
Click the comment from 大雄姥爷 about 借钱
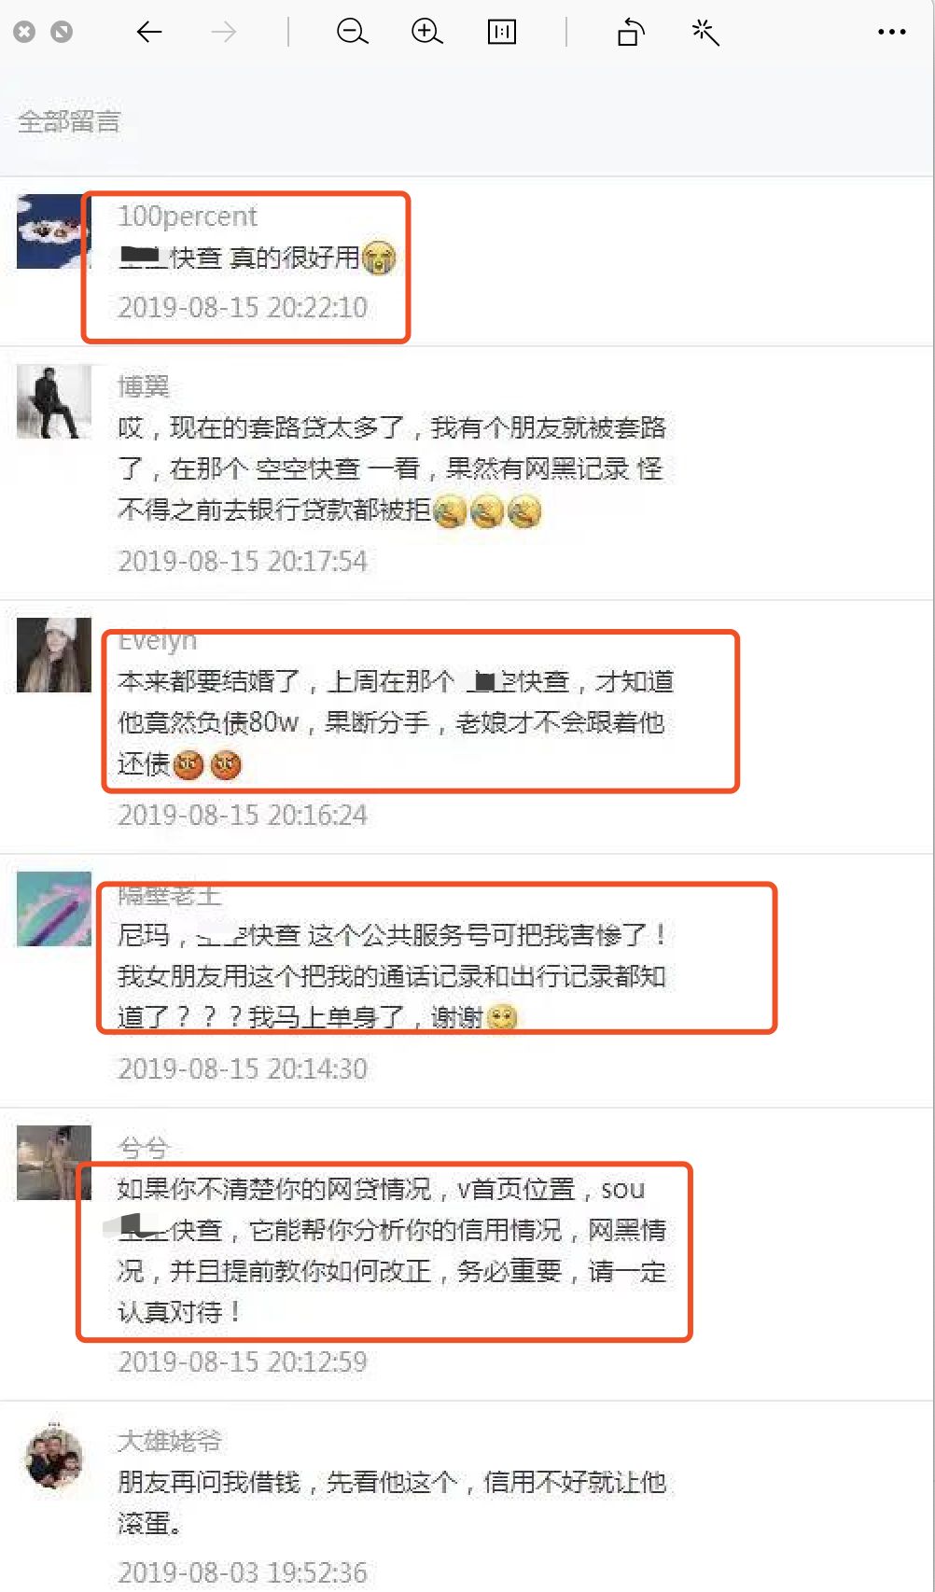(392, 1502)
